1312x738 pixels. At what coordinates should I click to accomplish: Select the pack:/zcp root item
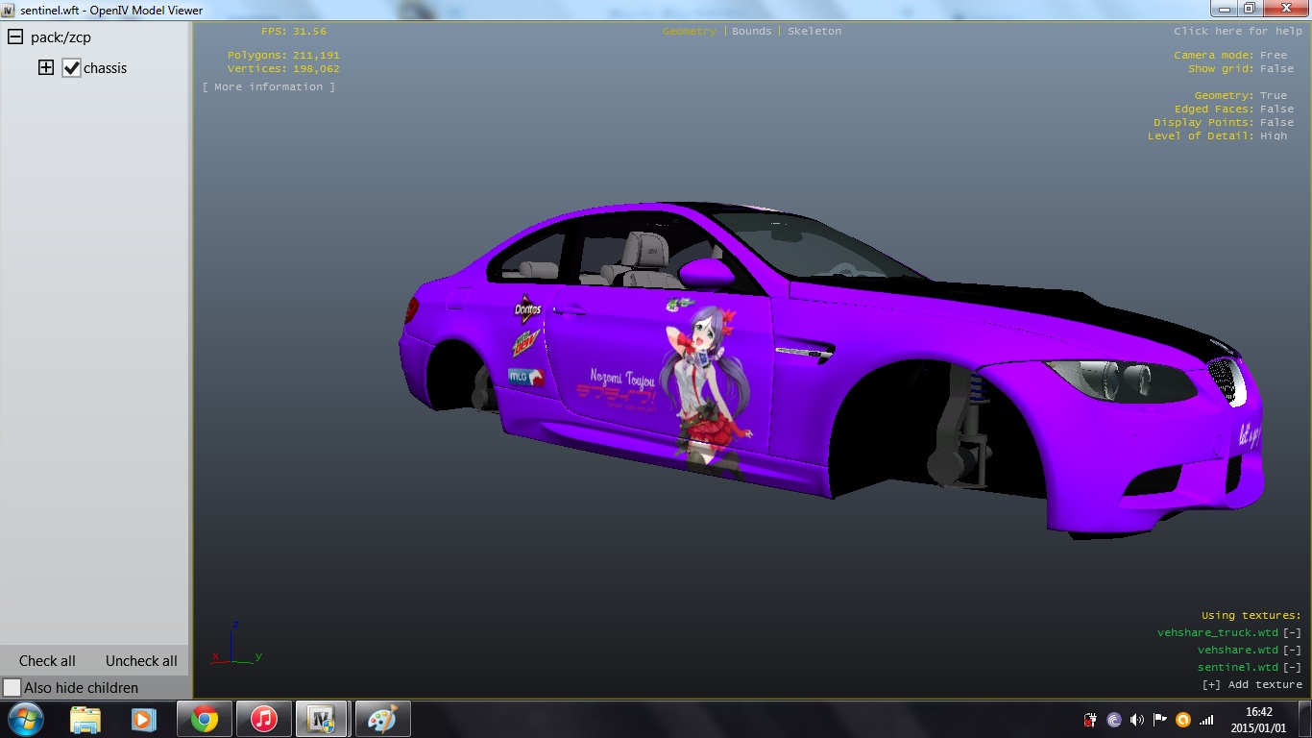(61, 37)
